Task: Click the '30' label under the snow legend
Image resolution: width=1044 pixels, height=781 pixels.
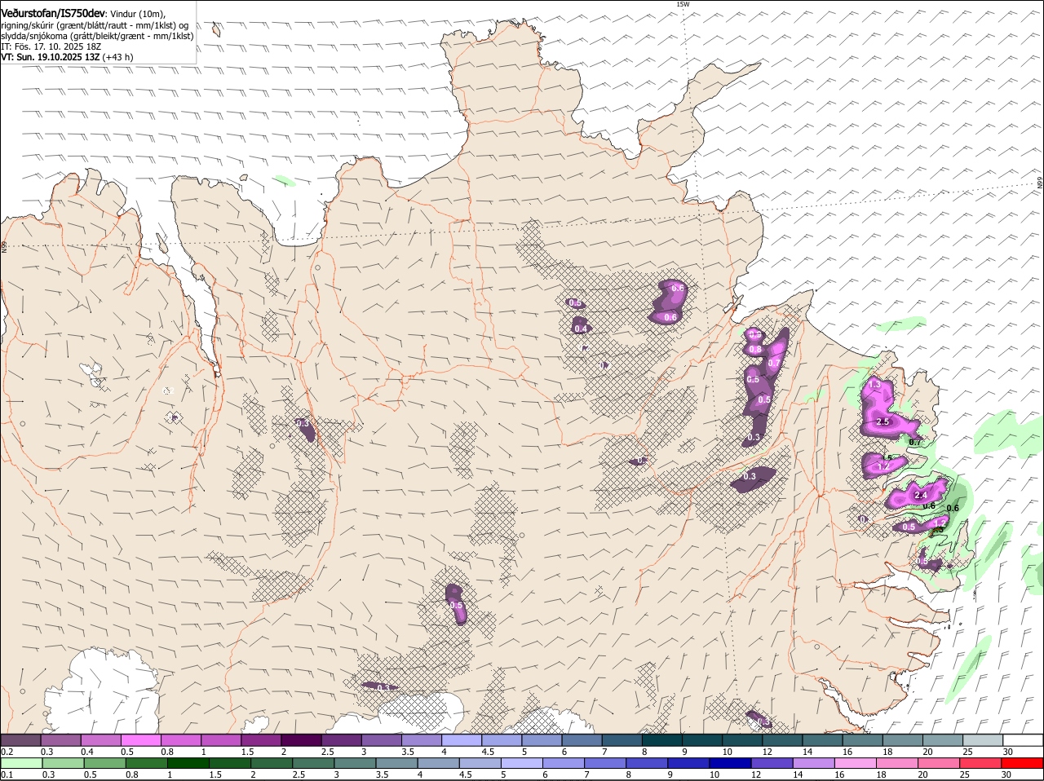Action: 1008,752
